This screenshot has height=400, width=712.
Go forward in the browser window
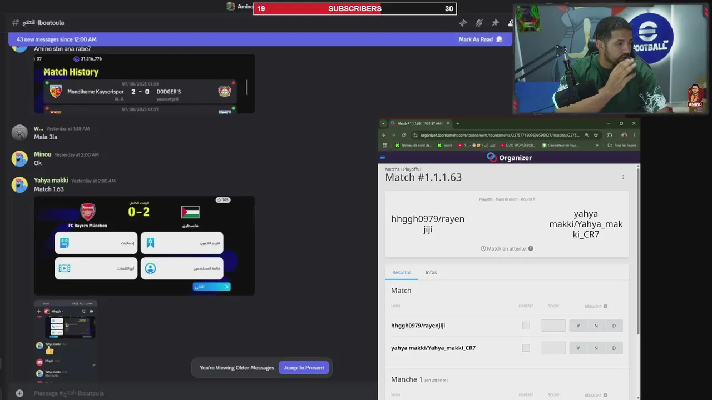pos(394,135)
